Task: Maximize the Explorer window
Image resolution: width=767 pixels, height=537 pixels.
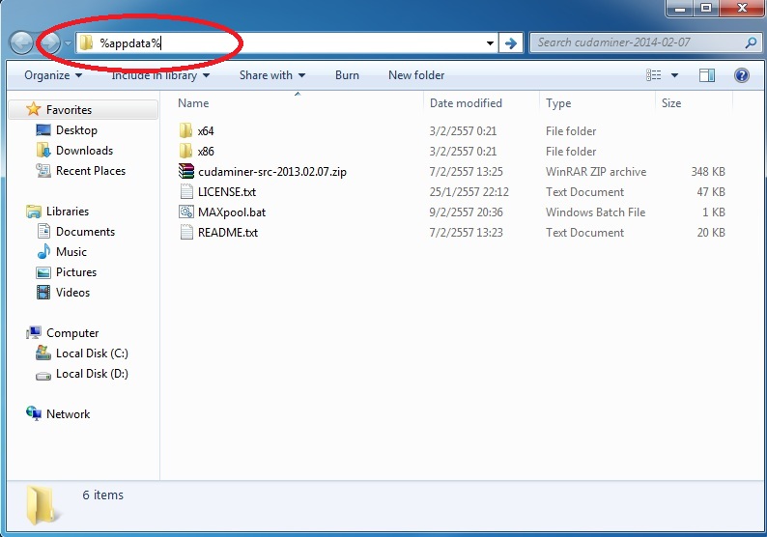Action: pos(705,8)
